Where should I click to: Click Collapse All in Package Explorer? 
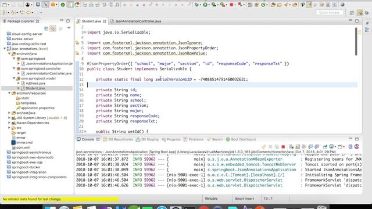pyautogui.click(x=46, y=28)
